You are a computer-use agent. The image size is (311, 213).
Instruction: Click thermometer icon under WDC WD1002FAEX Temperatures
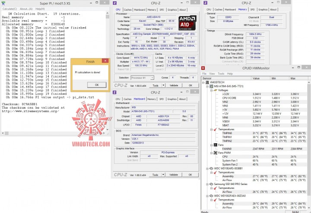216,200
